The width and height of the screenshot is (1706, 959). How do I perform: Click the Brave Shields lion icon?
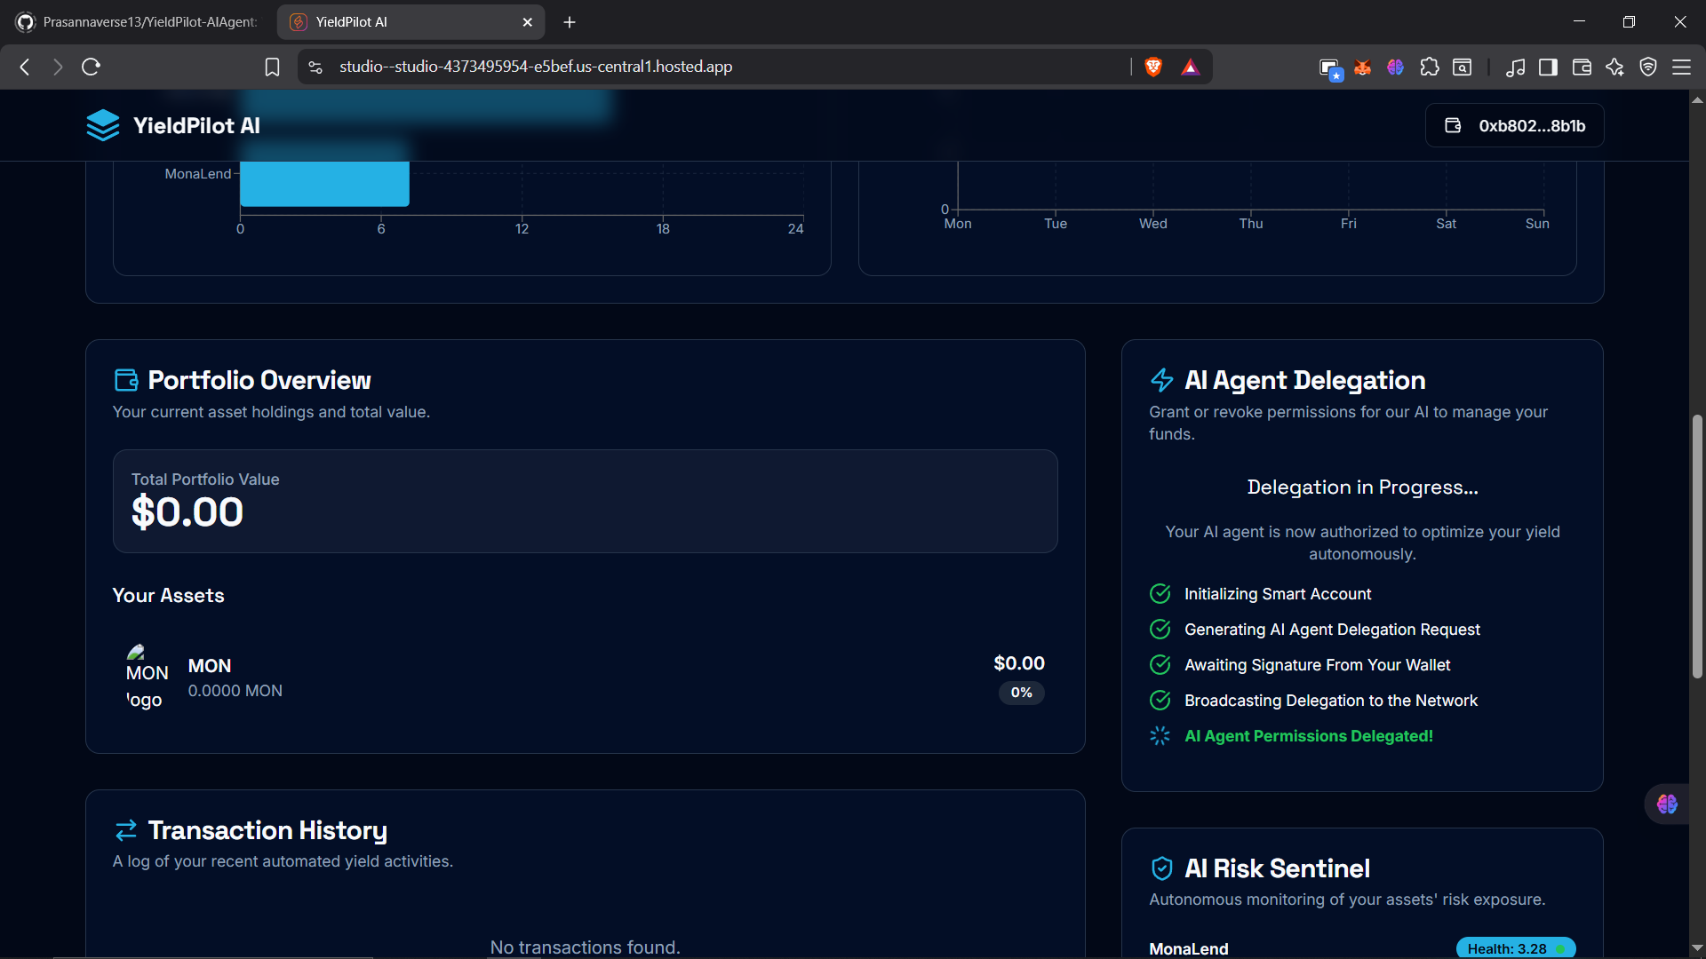[x=1153, y=67]
